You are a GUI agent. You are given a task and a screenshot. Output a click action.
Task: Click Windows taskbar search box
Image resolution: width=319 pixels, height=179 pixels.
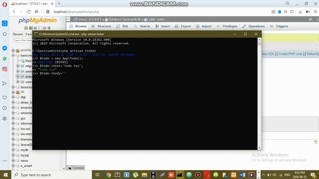[x=52, y=175]
